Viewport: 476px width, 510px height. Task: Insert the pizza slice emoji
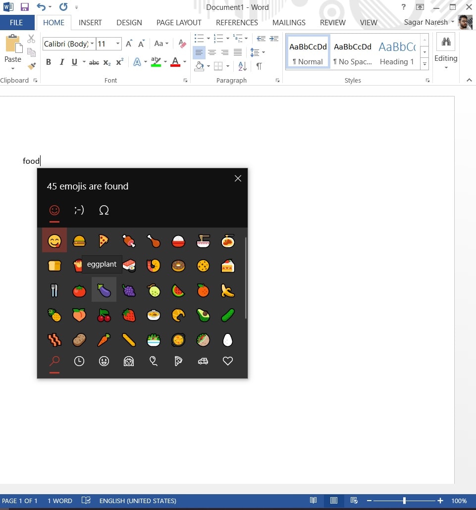pos(104,241)
